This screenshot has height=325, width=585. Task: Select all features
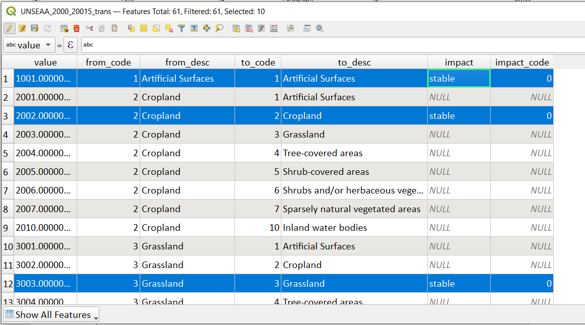tap(144, 28)
